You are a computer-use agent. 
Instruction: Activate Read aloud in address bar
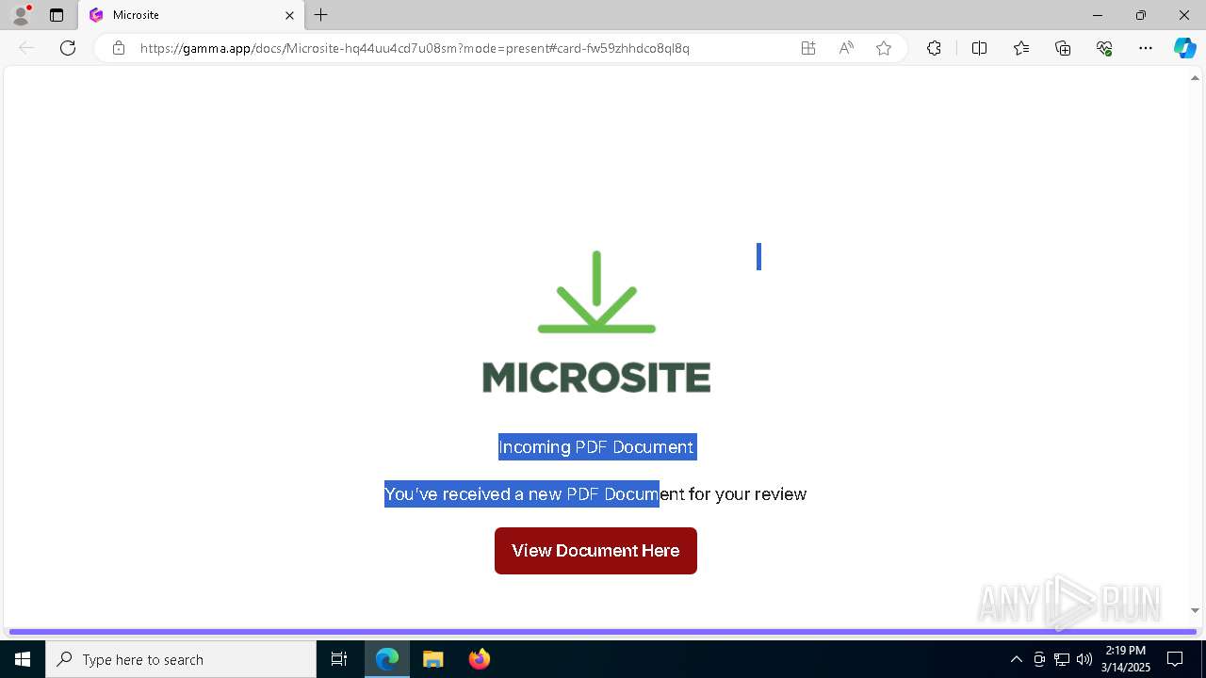(846, 48)
